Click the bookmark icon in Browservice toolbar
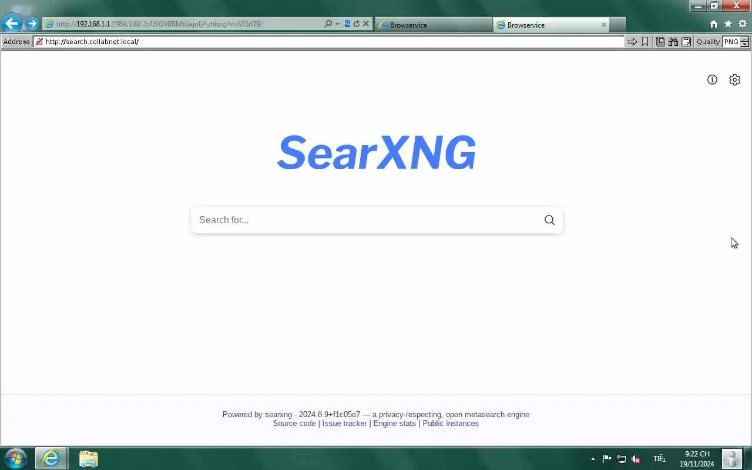The height and width of the screenshot is (470, 752). coord(645,42)
